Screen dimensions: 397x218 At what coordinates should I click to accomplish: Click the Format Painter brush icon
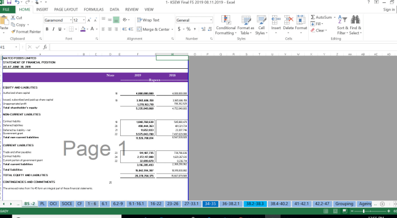coord(13,31)
